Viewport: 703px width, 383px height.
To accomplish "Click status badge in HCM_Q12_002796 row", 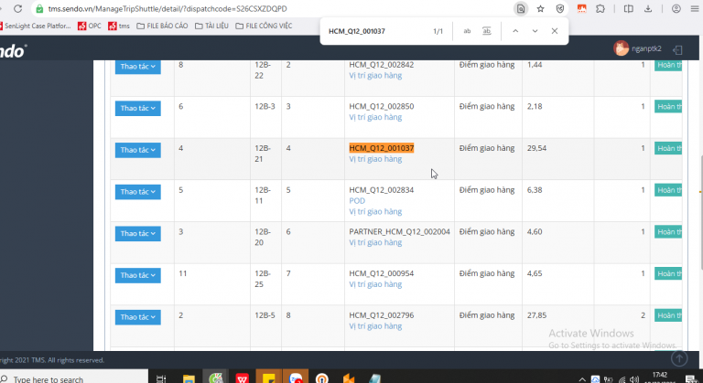I will (x=668, y=315).
